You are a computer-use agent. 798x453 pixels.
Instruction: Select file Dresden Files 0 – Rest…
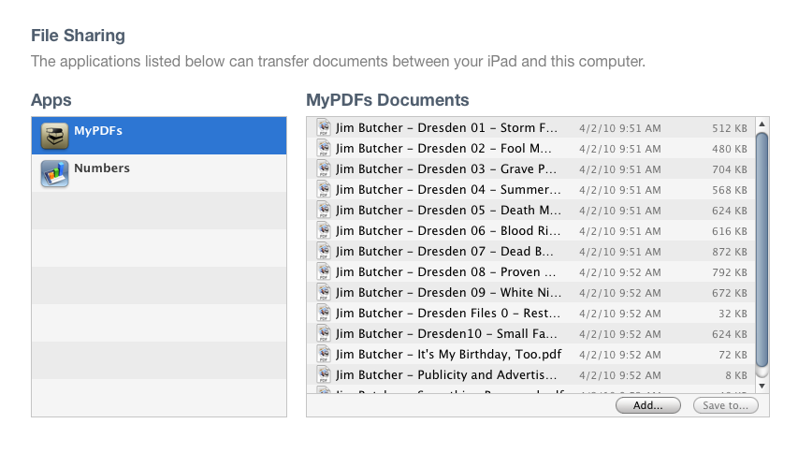(531, 313)
